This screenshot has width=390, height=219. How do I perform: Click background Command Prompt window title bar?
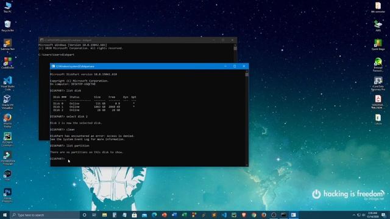[x=138, y=40]
